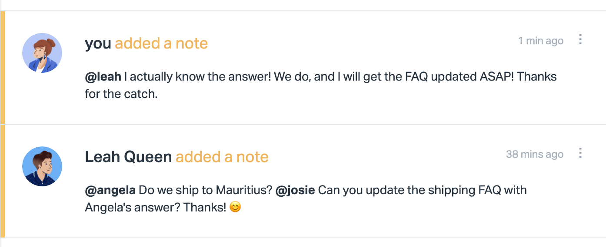Click the @angela mention
This screenshot has width=606, height=247.
110,190
